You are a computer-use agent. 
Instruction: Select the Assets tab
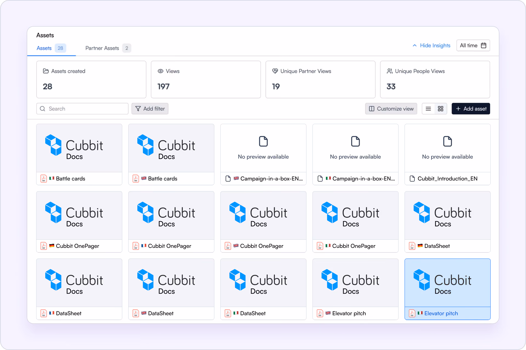point(51,48)
